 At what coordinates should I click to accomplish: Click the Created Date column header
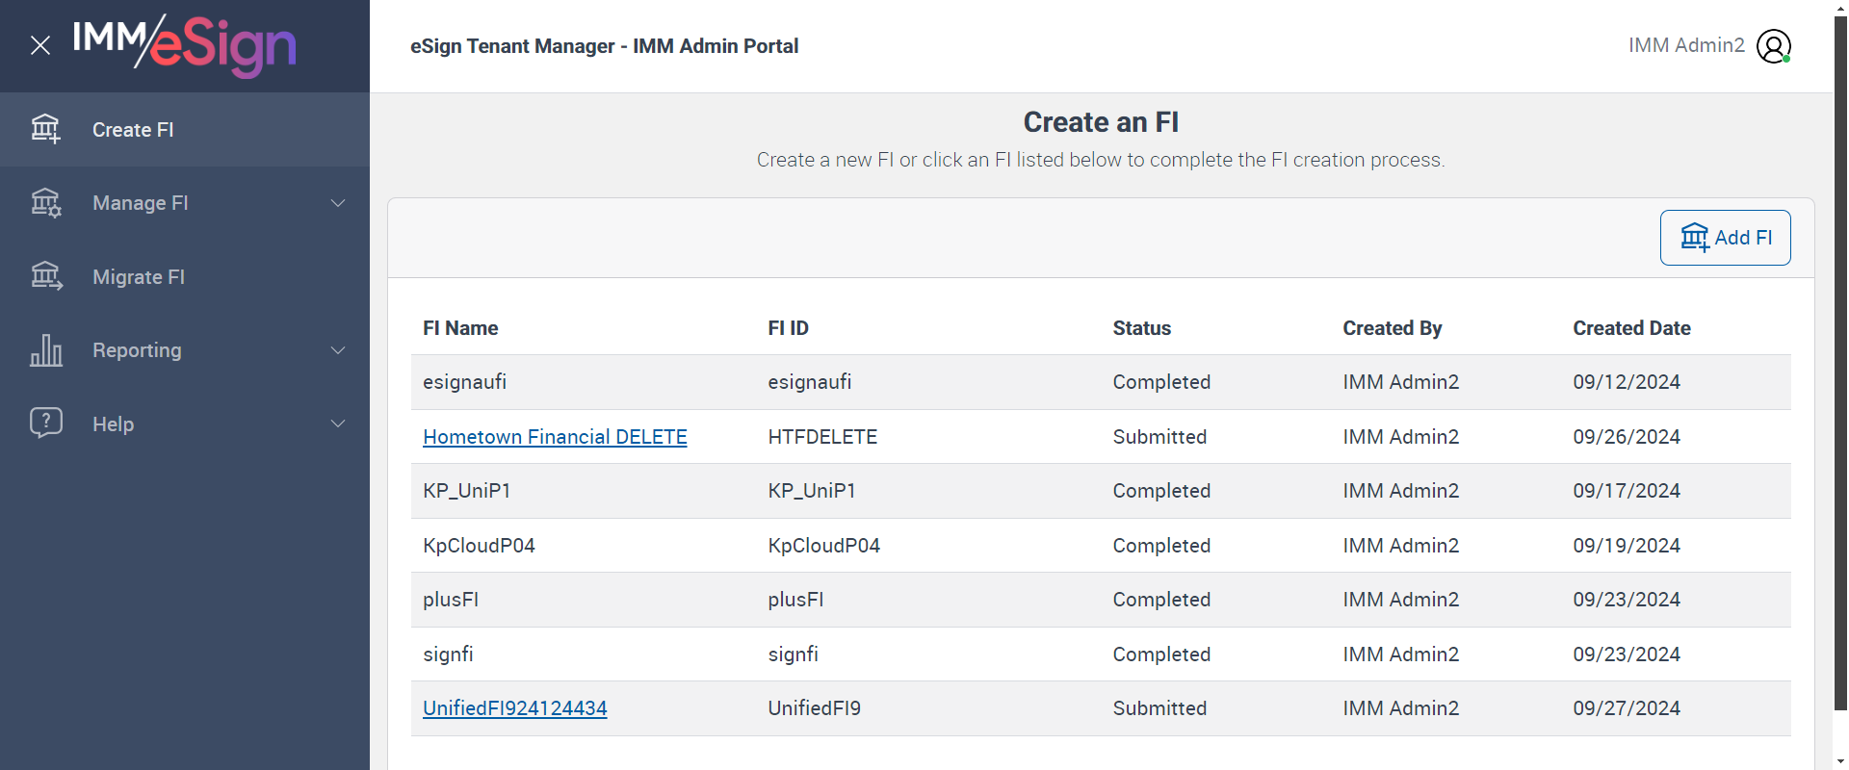[x=1631, y=328]
